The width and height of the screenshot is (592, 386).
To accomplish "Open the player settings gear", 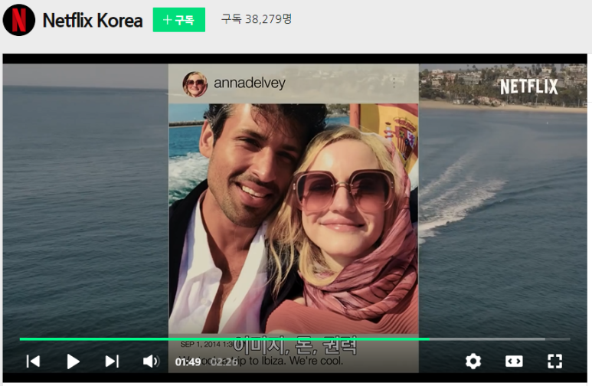I will coord(473,361).
